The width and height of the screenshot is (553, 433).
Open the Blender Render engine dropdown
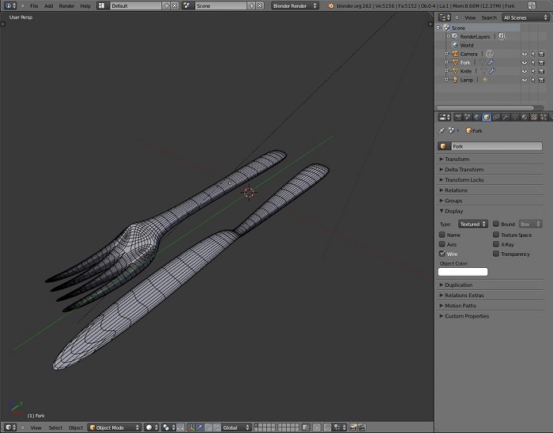(x=295, y=6)
